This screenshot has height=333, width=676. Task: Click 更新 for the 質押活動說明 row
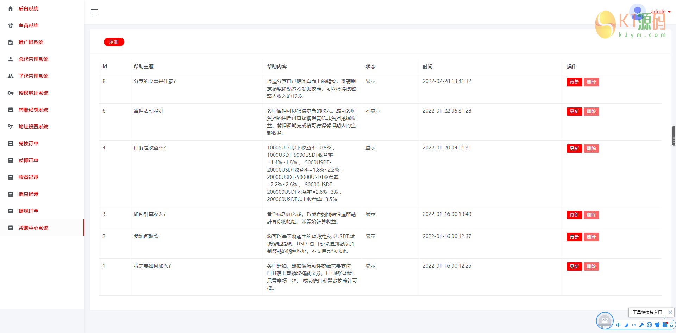(x=574, y=111)
